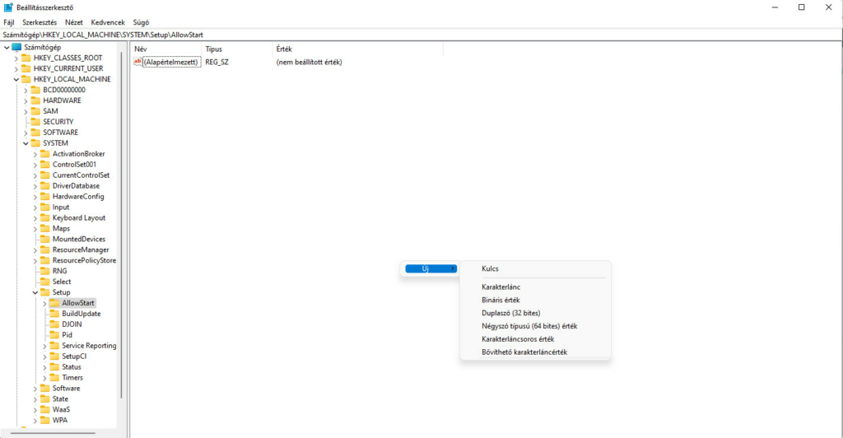Click the BuildUpdate folder icon
Viewport: 843px width, 438px height.
[x=54, y=314]
